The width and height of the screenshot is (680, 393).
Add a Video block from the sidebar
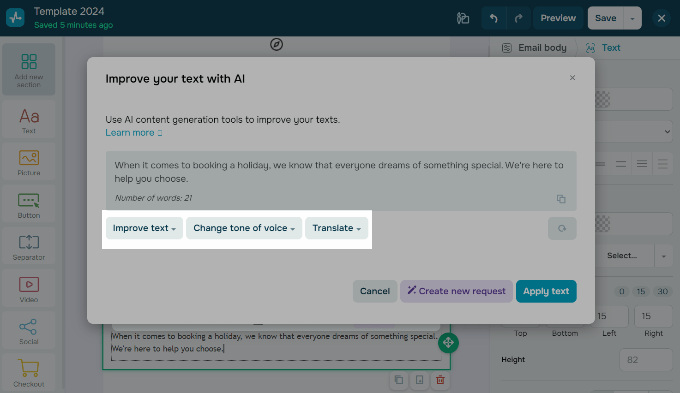pos(29,289)
